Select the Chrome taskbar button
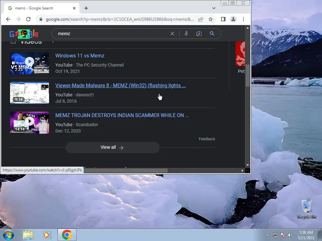Image resolution: width=322 pixels, height=241 pixels. [x=67, y=235]
